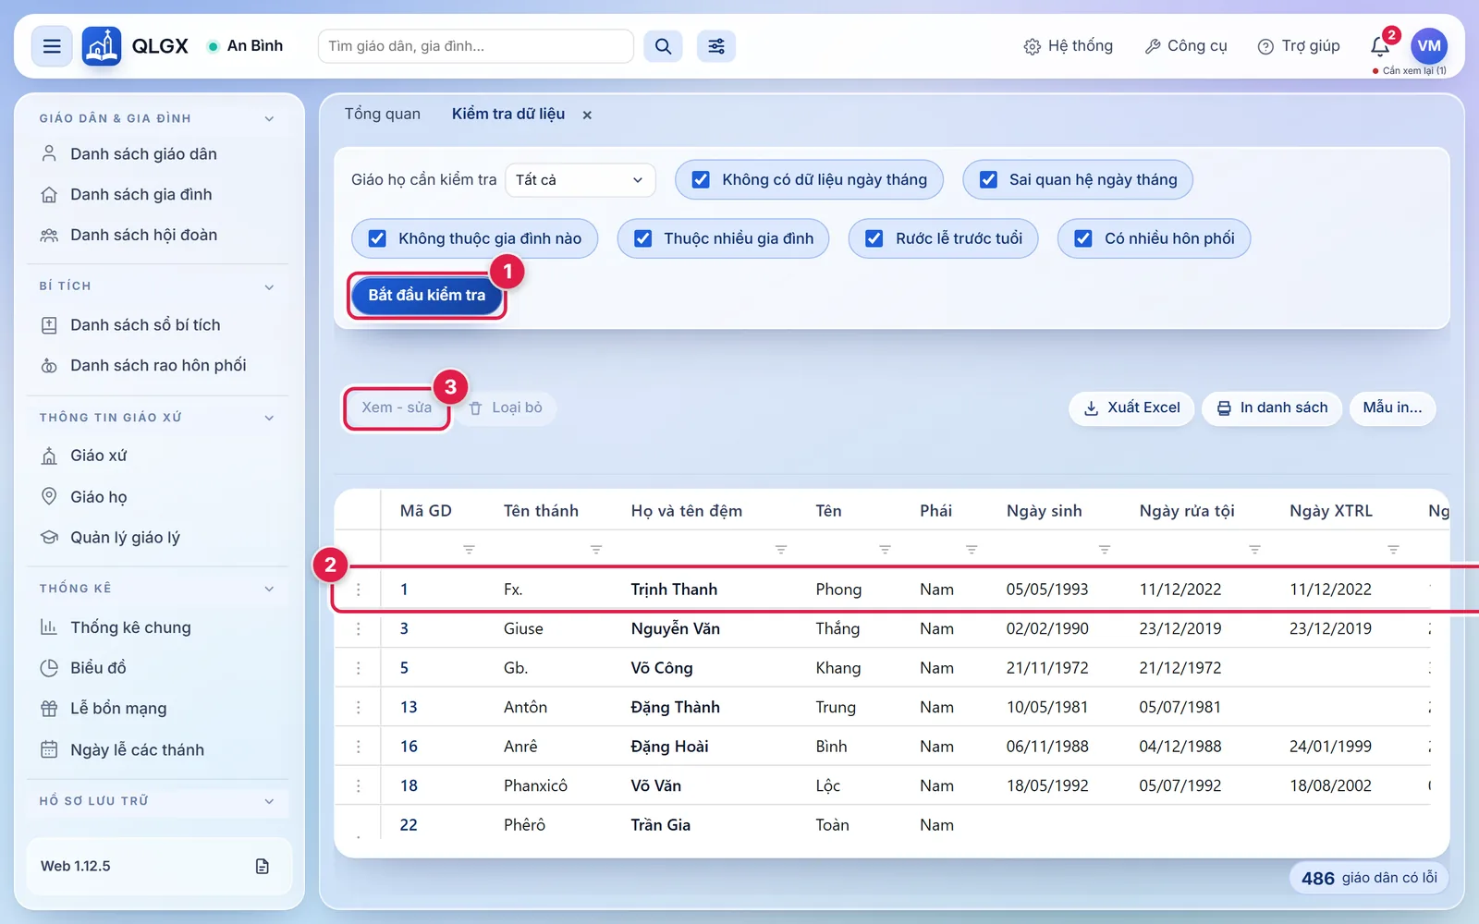Click Bắt đầu kiểm tra button
Image resolution: width=1479 pixels, height=924 pixels.
click(x=426, y=295)
